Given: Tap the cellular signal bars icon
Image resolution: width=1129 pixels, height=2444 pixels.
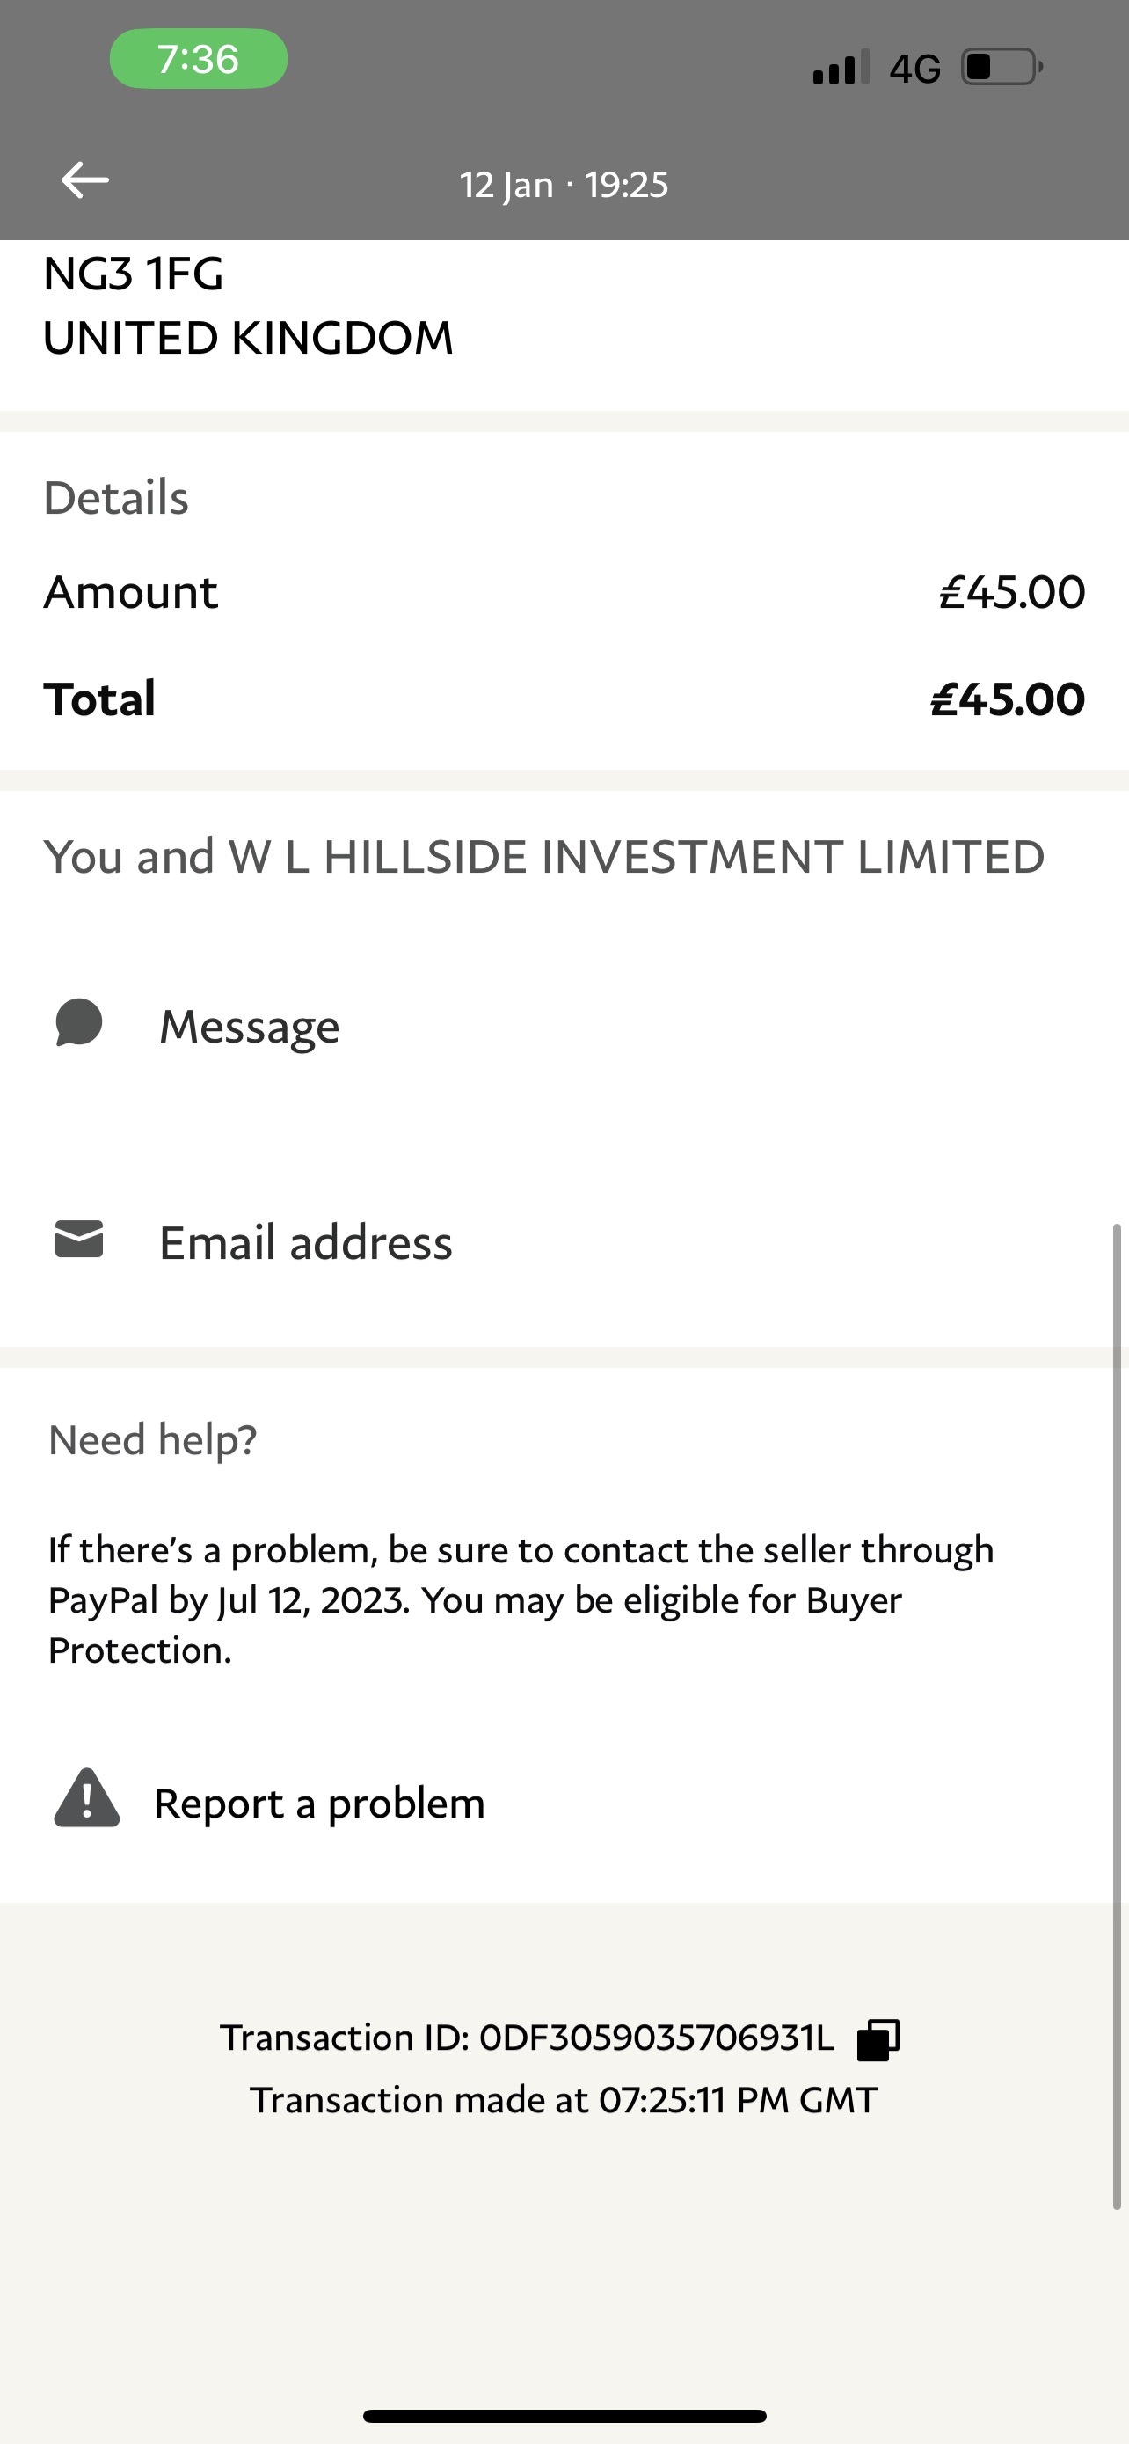Looking at the screenshot, I should [841, 68].
